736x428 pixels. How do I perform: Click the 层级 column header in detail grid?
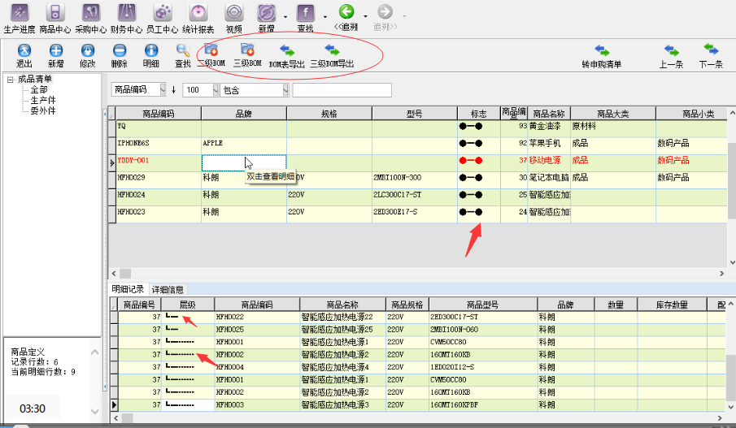tap(188, 305)
